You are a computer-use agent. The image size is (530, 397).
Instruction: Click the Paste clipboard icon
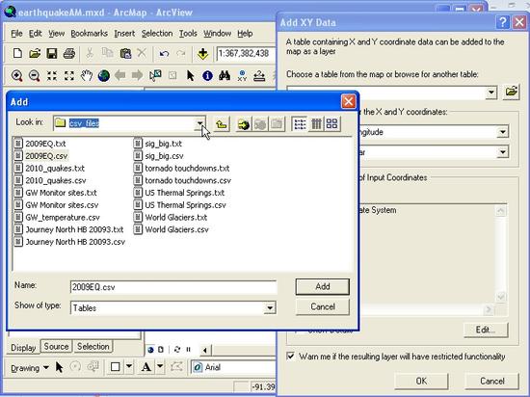tap(125, 53)
